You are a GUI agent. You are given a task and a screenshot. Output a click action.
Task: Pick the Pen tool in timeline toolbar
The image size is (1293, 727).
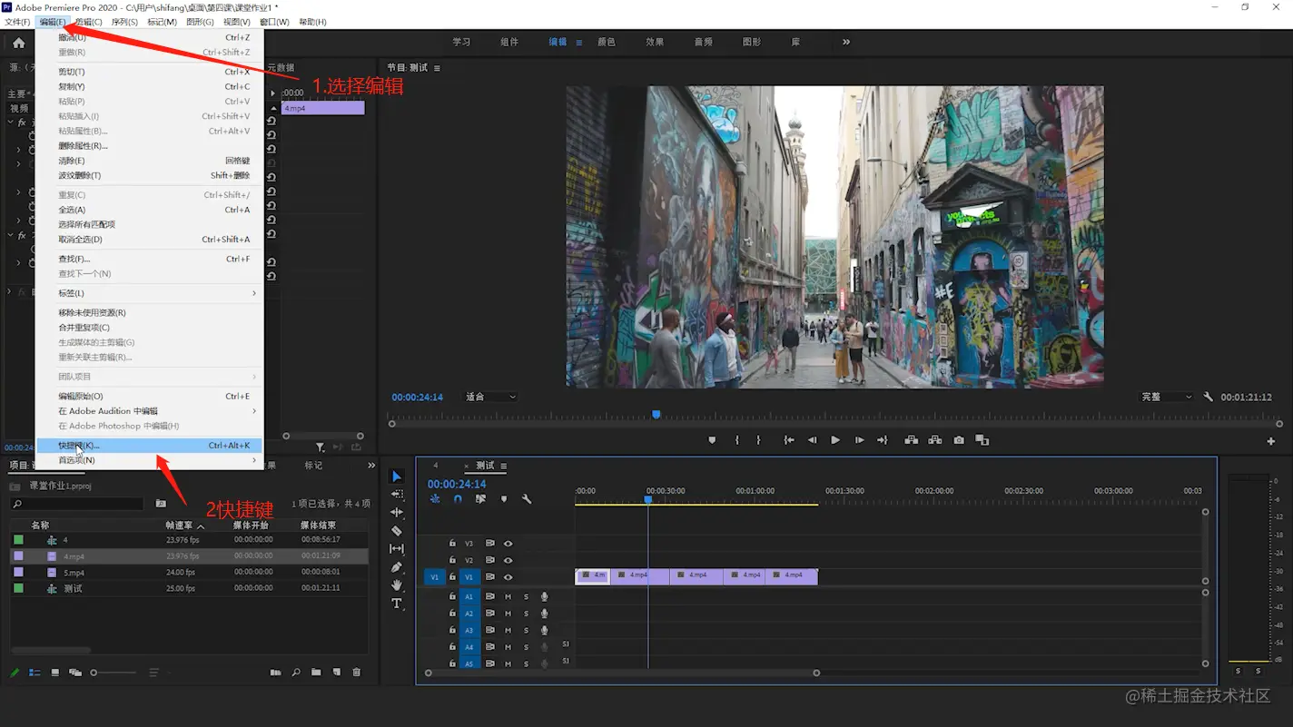tap(397, 567)
